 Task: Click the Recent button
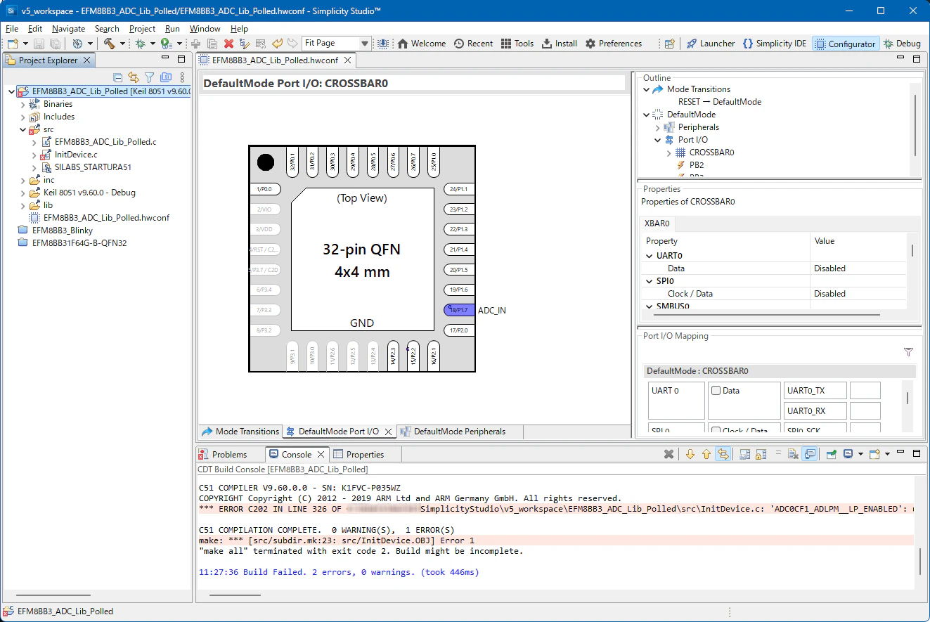click(473, 44)
